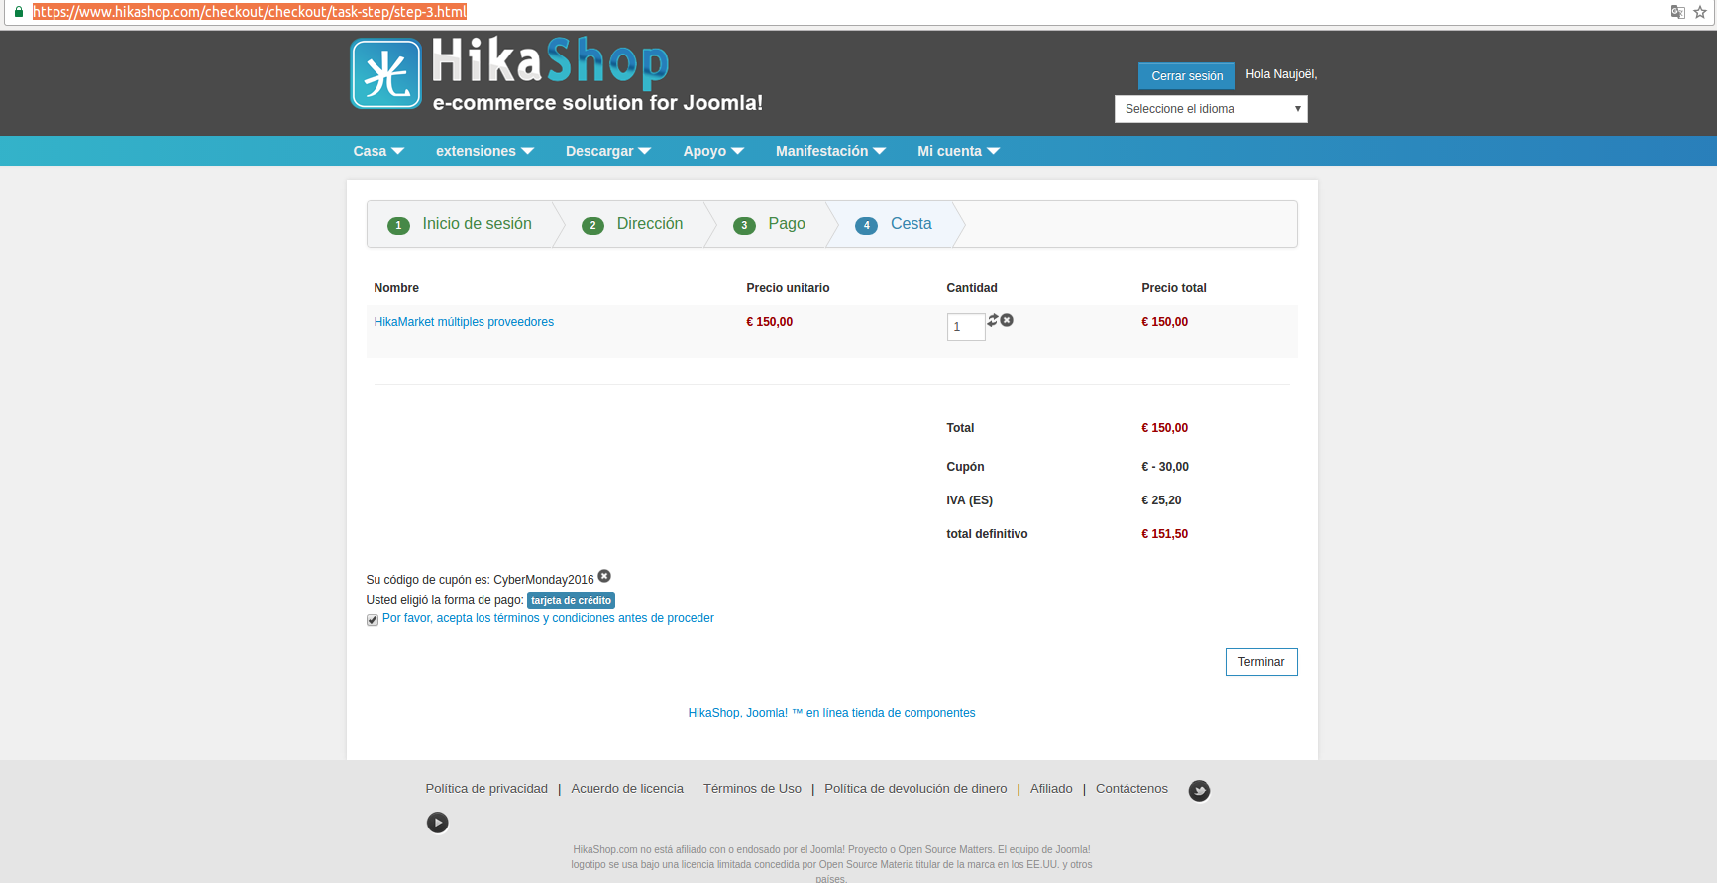Click the € 150,00 unit price value
This screenshot has height=883, width=1717.
pyautogui.click(x=769, y=322)
